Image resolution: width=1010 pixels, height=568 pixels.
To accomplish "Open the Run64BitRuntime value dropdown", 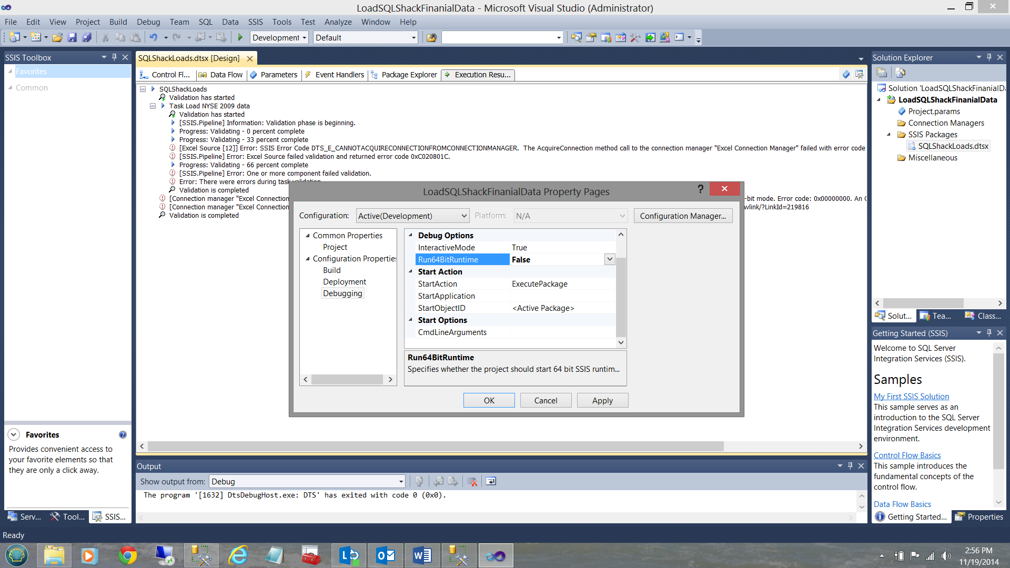I will 609,259.
